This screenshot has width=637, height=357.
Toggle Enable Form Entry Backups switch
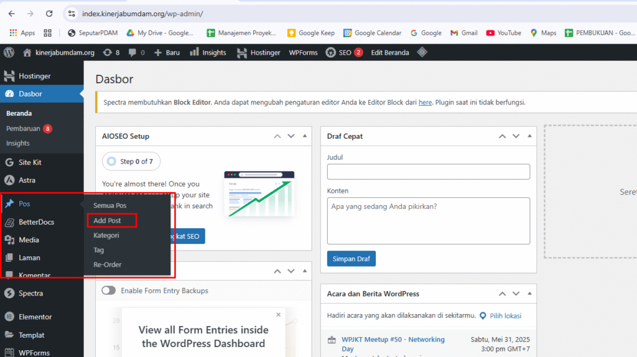(109, 290)
